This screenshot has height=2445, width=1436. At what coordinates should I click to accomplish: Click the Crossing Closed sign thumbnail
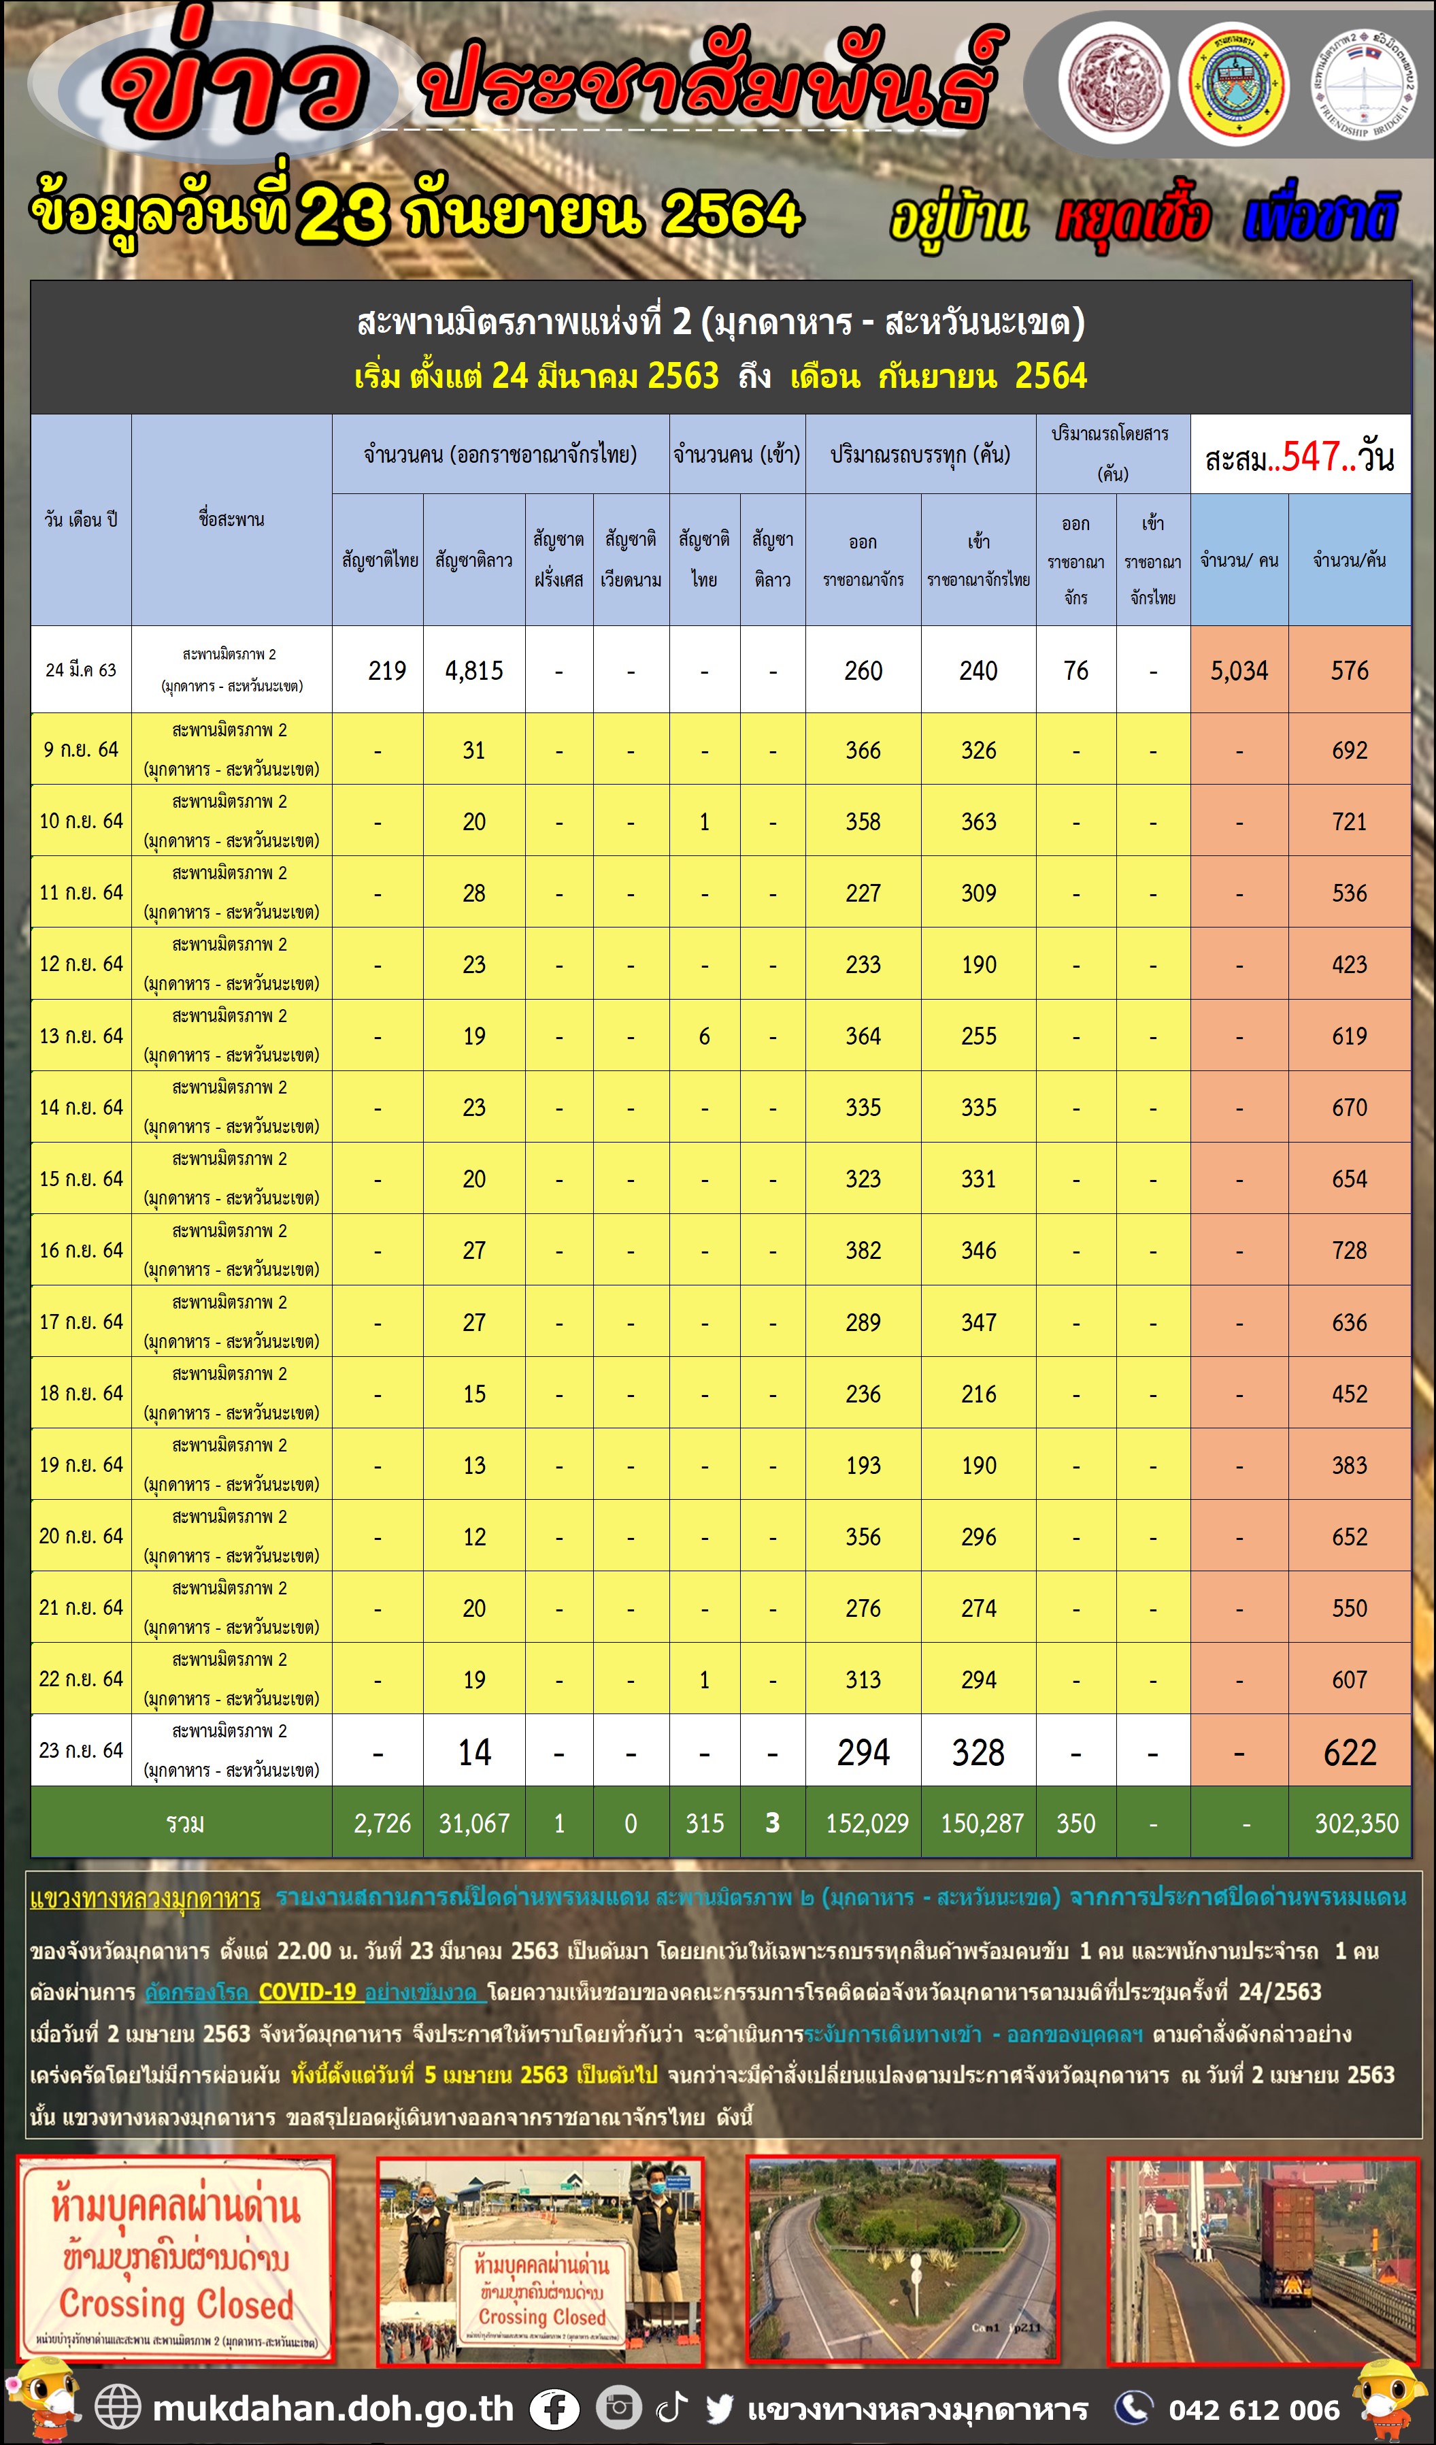click(176, 2261)
